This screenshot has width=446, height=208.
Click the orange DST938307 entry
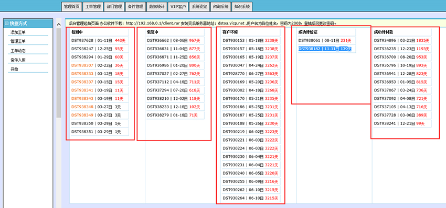point(82,65)
